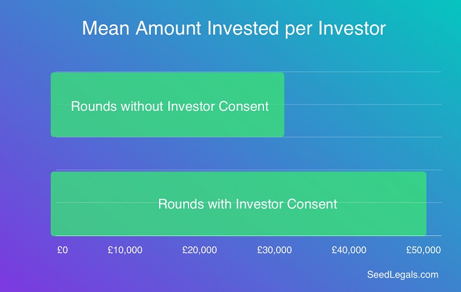Click the word Invested in the title

coord(243,28)
